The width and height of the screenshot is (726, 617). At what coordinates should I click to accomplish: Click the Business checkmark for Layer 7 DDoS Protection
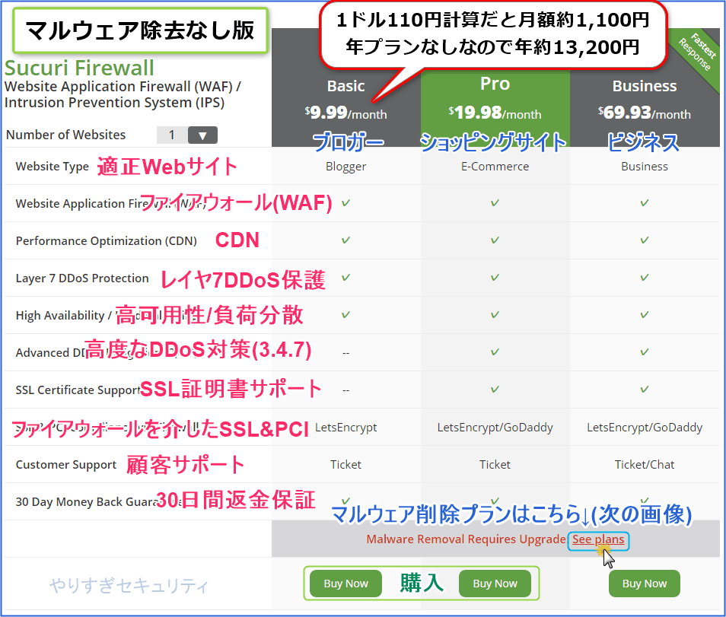tap(645, 278)
